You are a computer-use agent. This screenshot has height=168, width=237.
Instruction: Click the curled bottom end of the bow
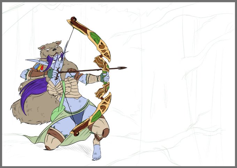76,134
